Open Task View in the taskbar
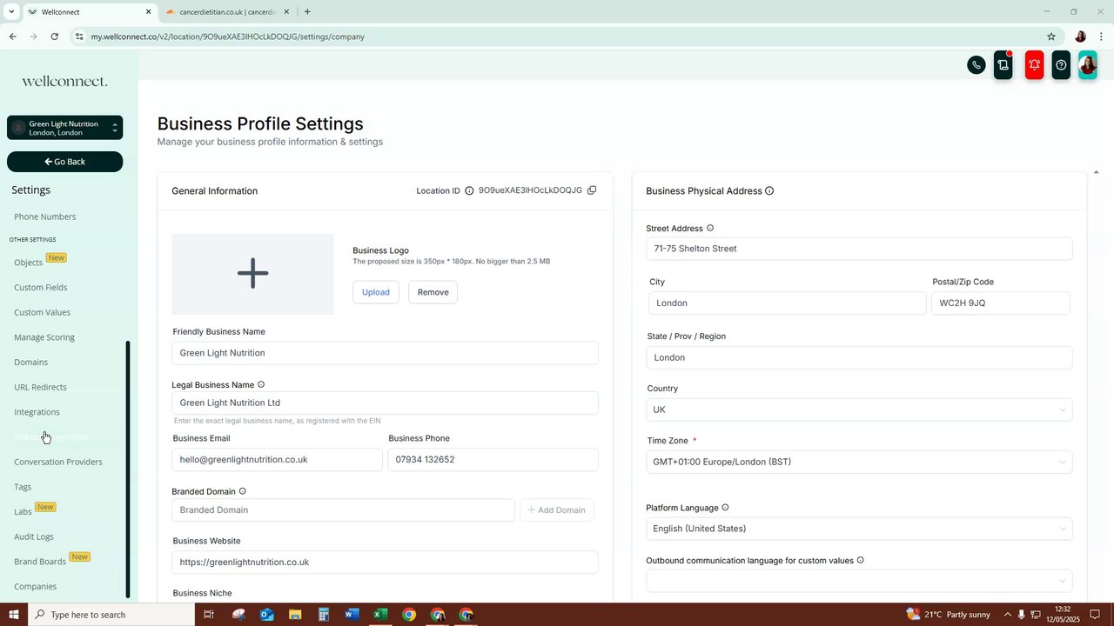Image resolution: width=1114 pixels, height=626 pixels. tap(209, 615)
